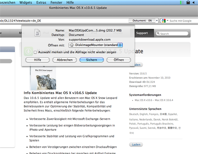Click 'Erschienen am: November 10, 2010' text
The image size is (198, 154).
point(150,78)
